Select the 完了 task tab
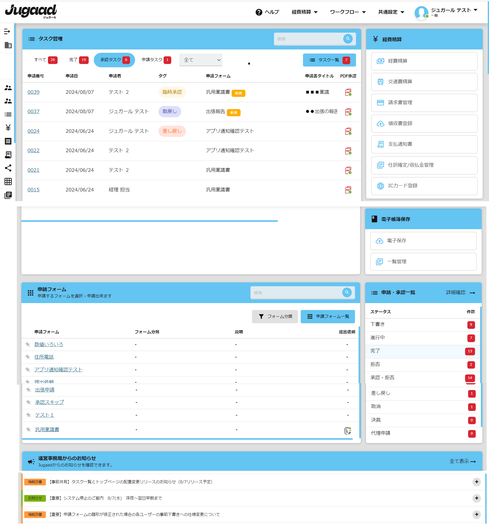Screen dimensions: 489x532 point(78,60)
